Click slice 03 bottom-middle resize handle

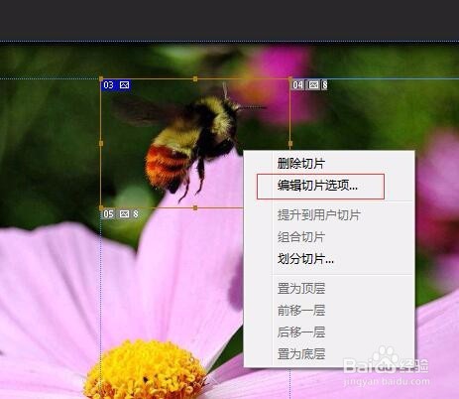click(195, 207)
